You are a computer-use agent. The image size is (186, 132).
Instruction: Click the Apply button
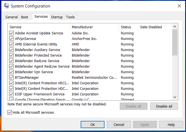pyautogui.click(x=145, y=125)
